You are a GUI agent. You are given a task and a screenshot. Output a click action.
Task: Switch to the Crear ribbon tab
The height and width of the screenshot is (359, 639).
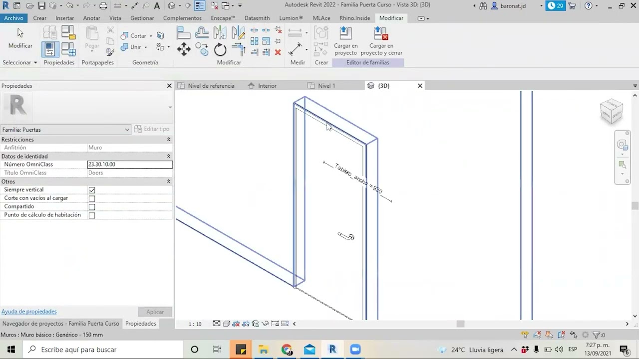[40, 18]
